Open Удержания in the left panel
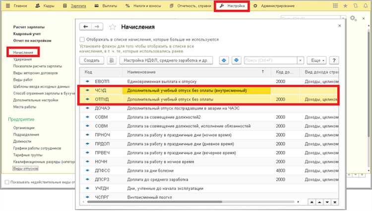 [x=22, y=59]
